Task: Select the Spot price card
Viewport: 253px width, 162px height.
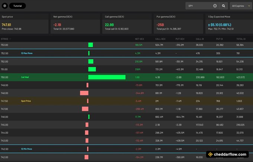Action: coord(24,23)
